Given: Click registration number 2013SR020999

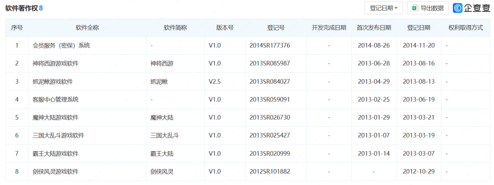Looking at the screenshot, I should coord(270,154).
